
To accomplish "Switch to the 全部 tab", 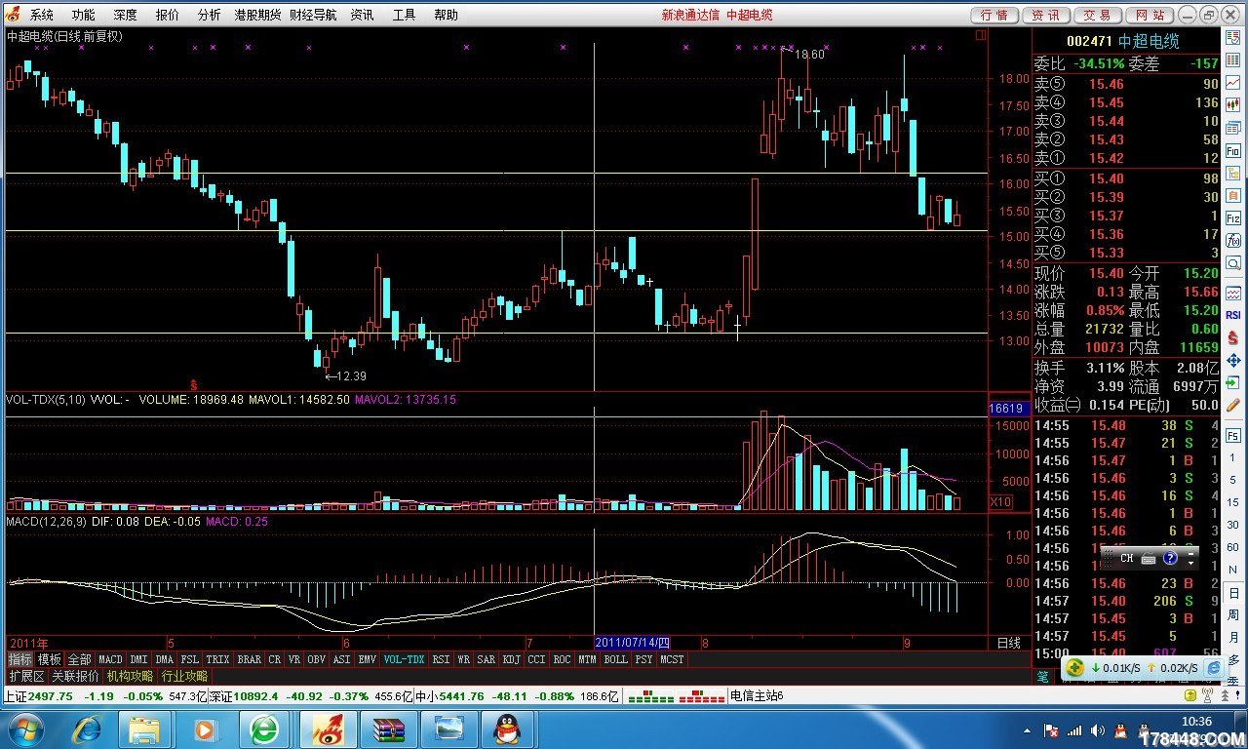I will click(x=79, y=659).
